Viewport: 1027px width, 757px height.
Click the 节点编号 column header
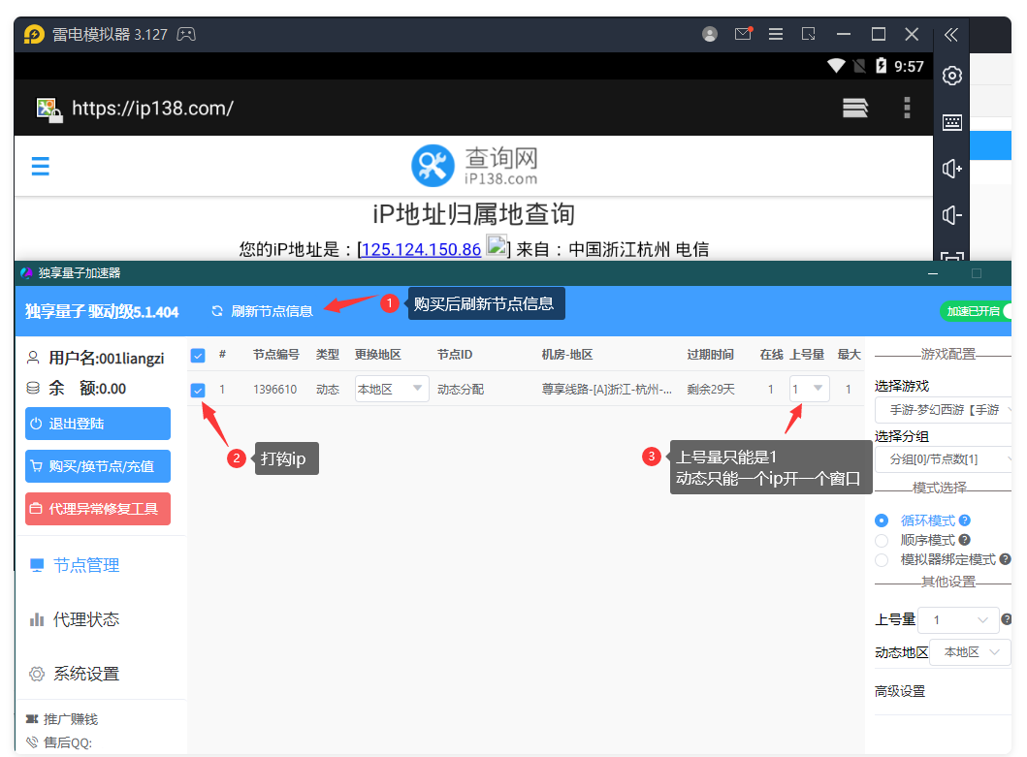click(276, 355)
